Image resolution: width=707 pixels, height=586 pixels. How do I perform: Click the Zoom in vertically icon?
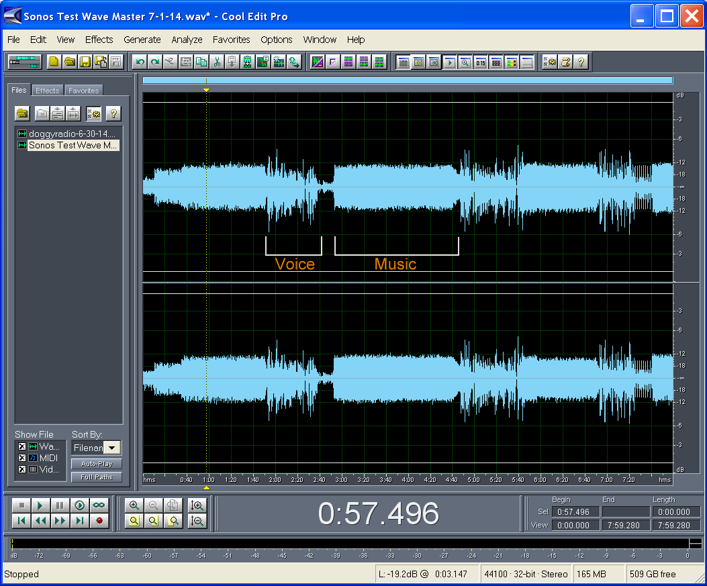tap(197, 505)
